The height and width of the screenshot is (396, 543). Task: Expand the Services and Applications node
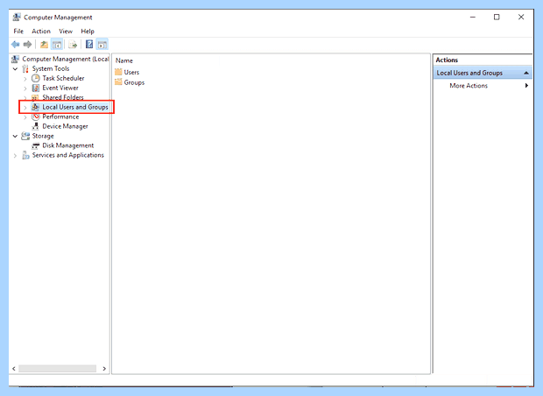pyautogui.click(x=15, y=156)
